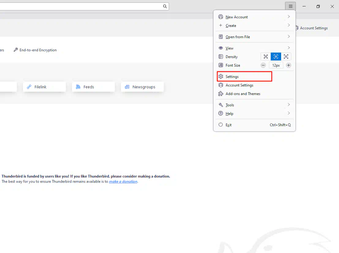Screen dimensions: 339x253
Task: Click the Filelink chain icon
Action: (29, 87)
